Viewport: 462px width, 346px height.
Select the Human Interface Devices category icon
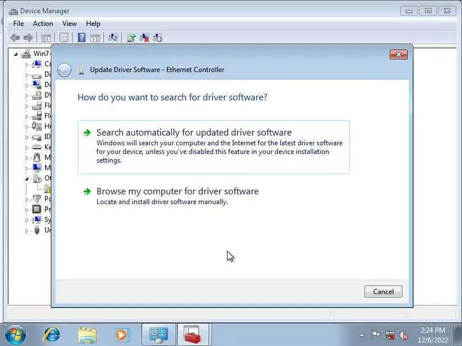coord(37,126)
